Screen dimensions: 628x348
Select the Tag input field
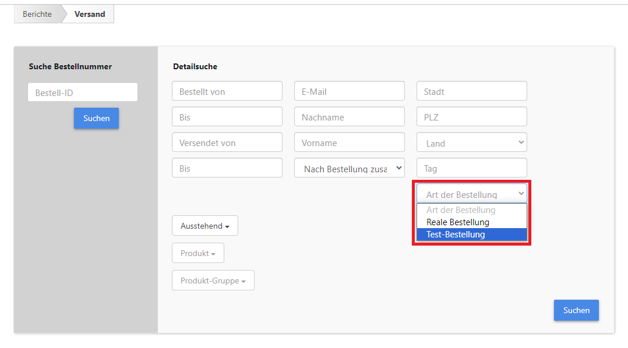pos(471,168)
